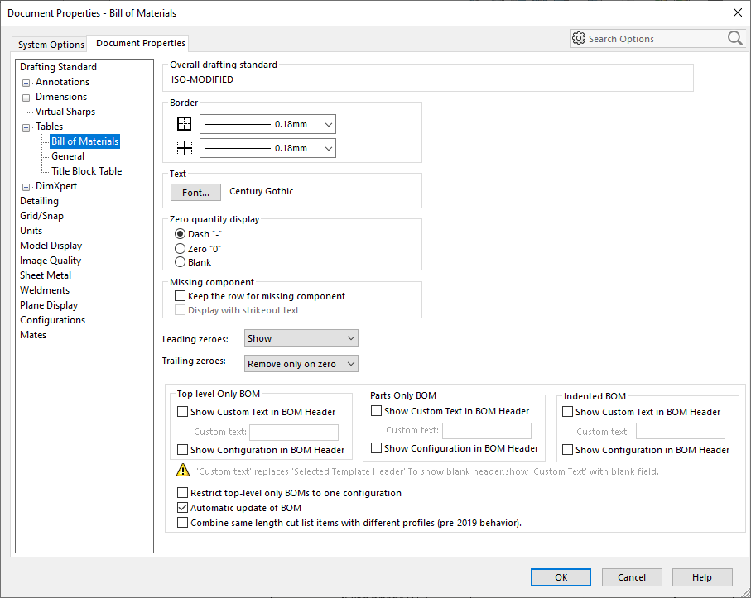Expand the Annotations tree node

[26, 82]
